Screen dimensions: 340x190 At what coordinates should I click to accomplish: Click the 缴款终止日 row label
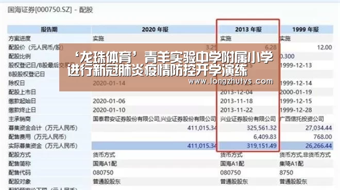(x=22, y=110)
